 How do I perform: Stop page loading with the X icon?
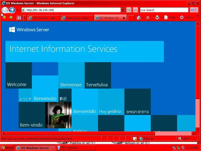(x=135, y=10)
